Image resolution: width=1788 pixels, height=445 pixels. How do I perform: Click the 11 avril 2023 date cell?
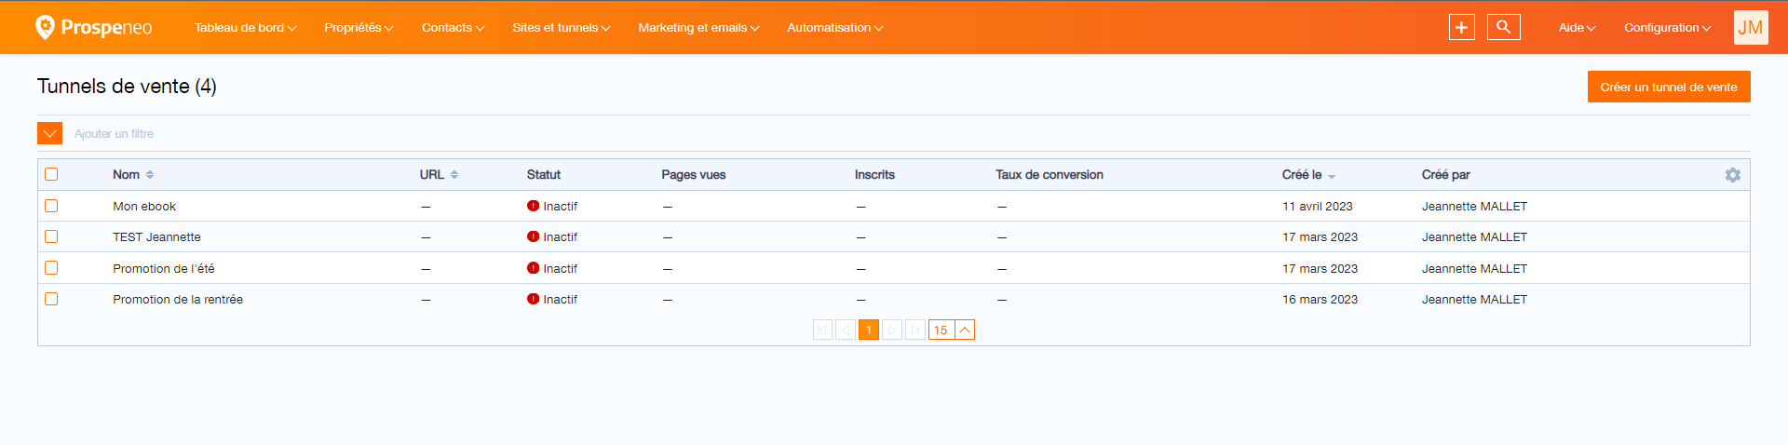point(1318,207)
